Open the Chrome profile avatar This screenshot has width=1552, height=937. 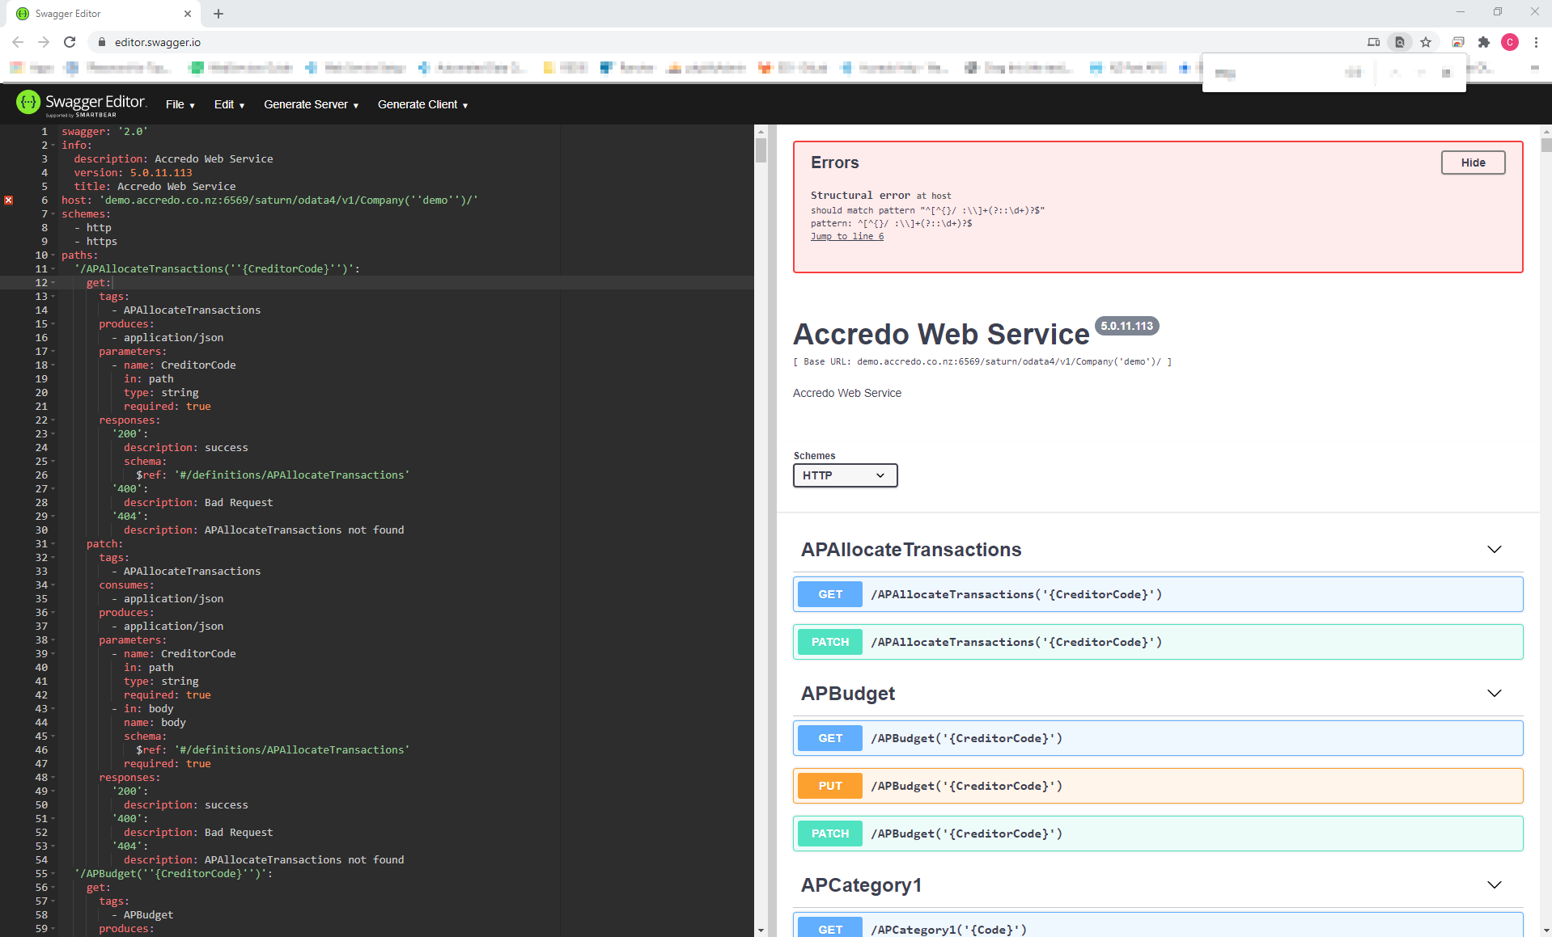[1510, 42]
